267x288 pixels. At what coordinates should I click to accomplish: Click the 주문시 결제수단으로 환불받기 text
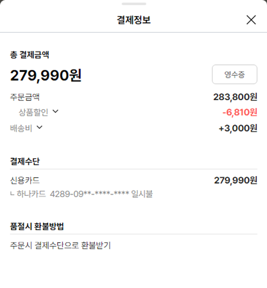tap(61, 245)
